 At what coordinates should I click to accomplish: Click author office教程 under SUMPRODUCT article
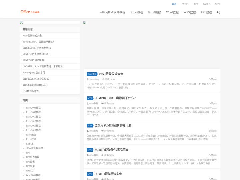click(94, 103)
